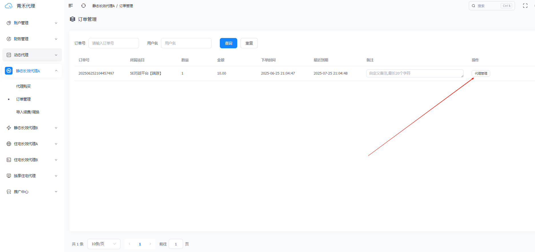Open 代理购买 submenu item

pos(23,86)
